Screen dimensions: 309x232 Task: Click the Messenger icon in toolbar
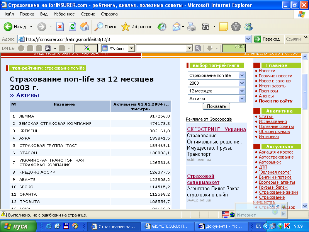(248, 27)
